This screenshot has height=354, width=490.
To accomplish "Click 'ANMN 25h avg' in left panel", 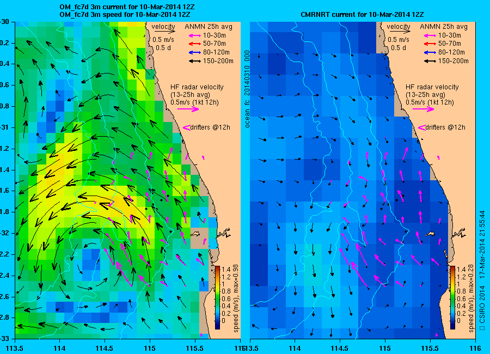I will click(x=209, y=27).
